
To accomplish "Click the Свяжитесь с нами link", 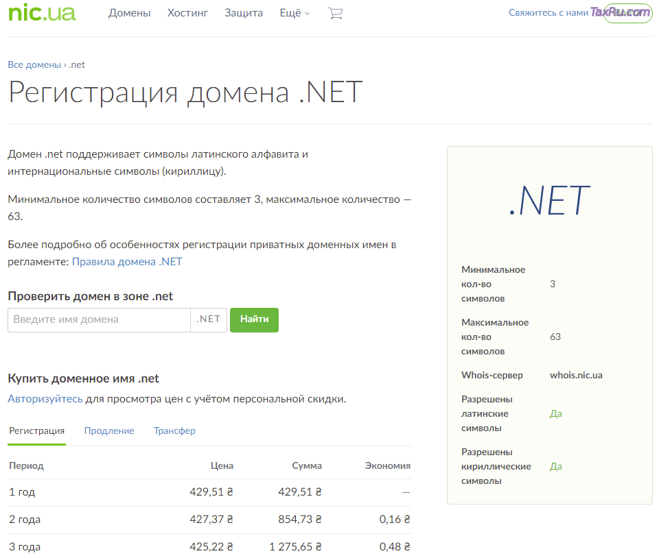I will pos(548,13).
